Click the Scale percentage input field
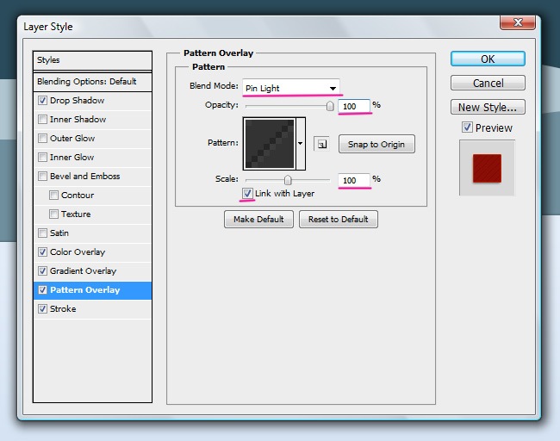The image size is (560, 441). click(354, 179)
